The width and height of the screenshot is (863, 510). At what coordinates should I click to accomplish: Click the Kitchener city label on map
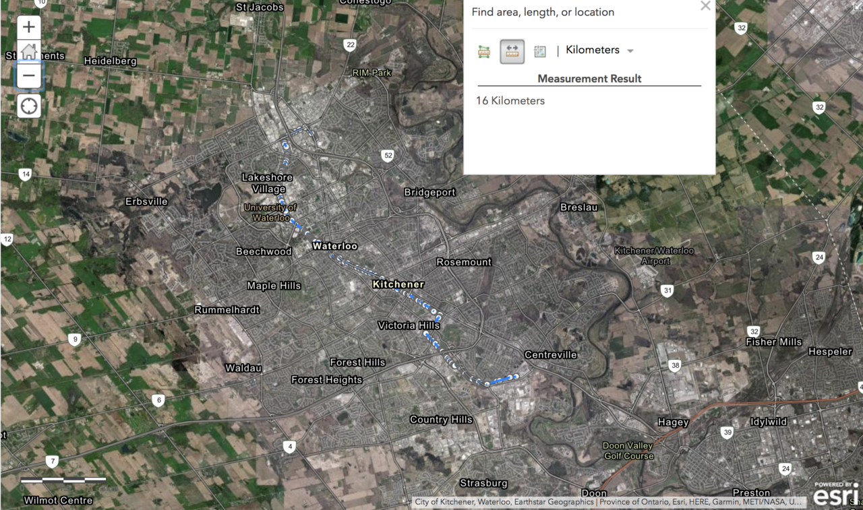(398, 284)
